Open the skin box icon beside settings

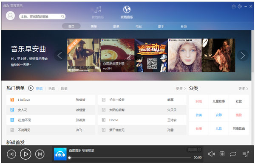pyautogui.click(x=233, y=6)
